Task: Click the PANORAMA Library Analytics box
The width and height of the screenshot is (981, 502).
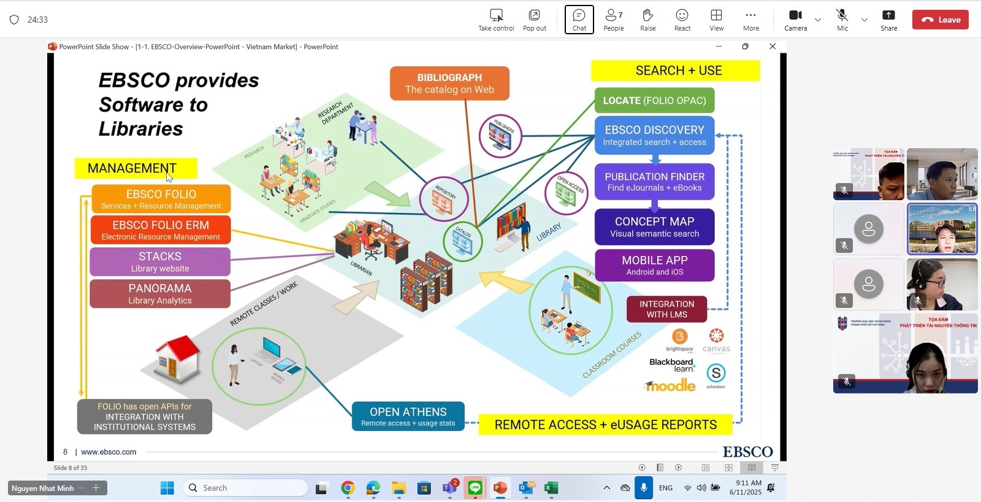Action: [x=160, y=293]
